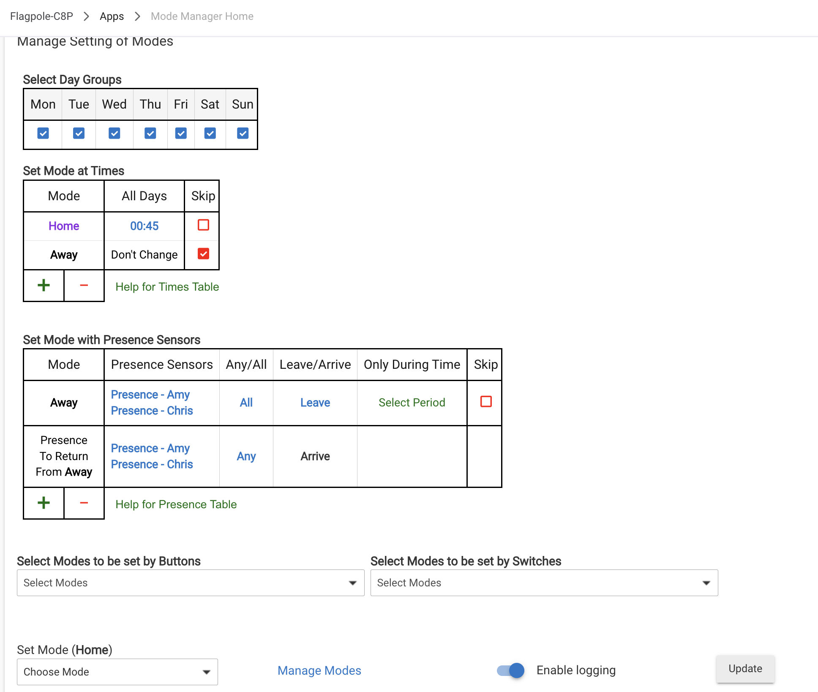Check Skip for Away presence row
Screen dimensions: 818x692
486,401
